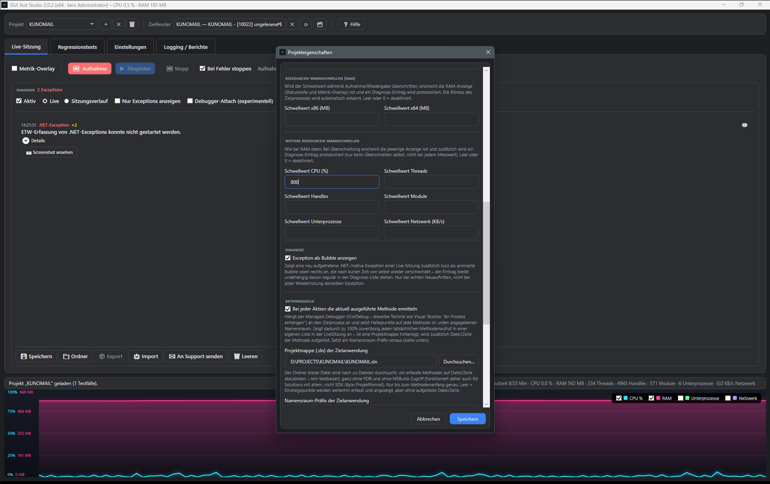Uncheck Exception als Bubble anzeigen
The image size is (770, 484).
[x=288, y=258]
